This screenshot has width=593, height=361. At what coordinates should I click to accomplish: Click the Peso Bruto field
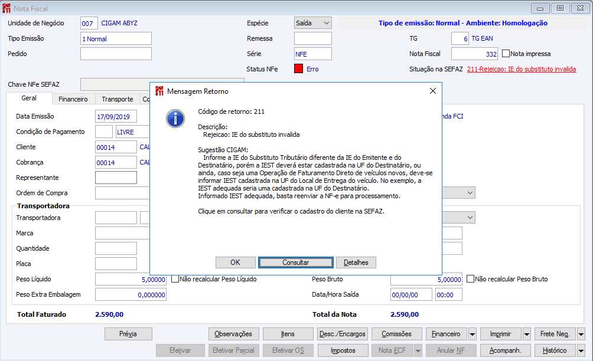pos(426,279)
